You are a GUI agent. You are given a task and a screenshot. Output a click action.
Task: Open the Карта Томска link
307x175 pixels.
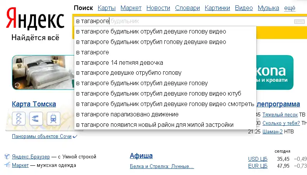click(34, 104)
